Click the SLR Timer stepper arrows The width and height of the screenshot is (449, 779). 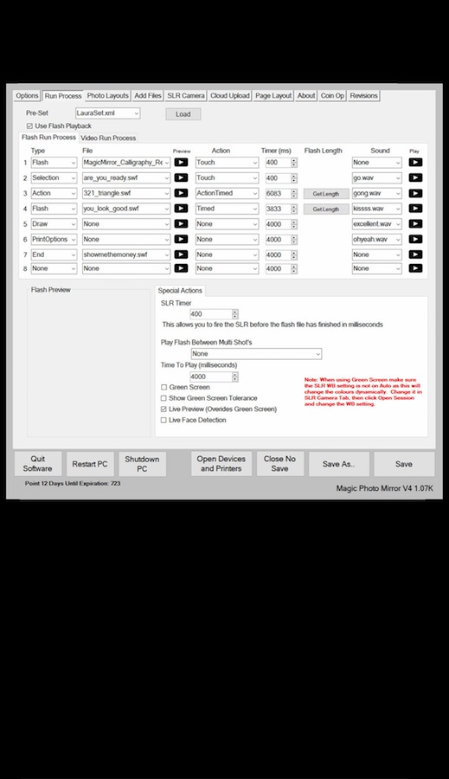235,314
